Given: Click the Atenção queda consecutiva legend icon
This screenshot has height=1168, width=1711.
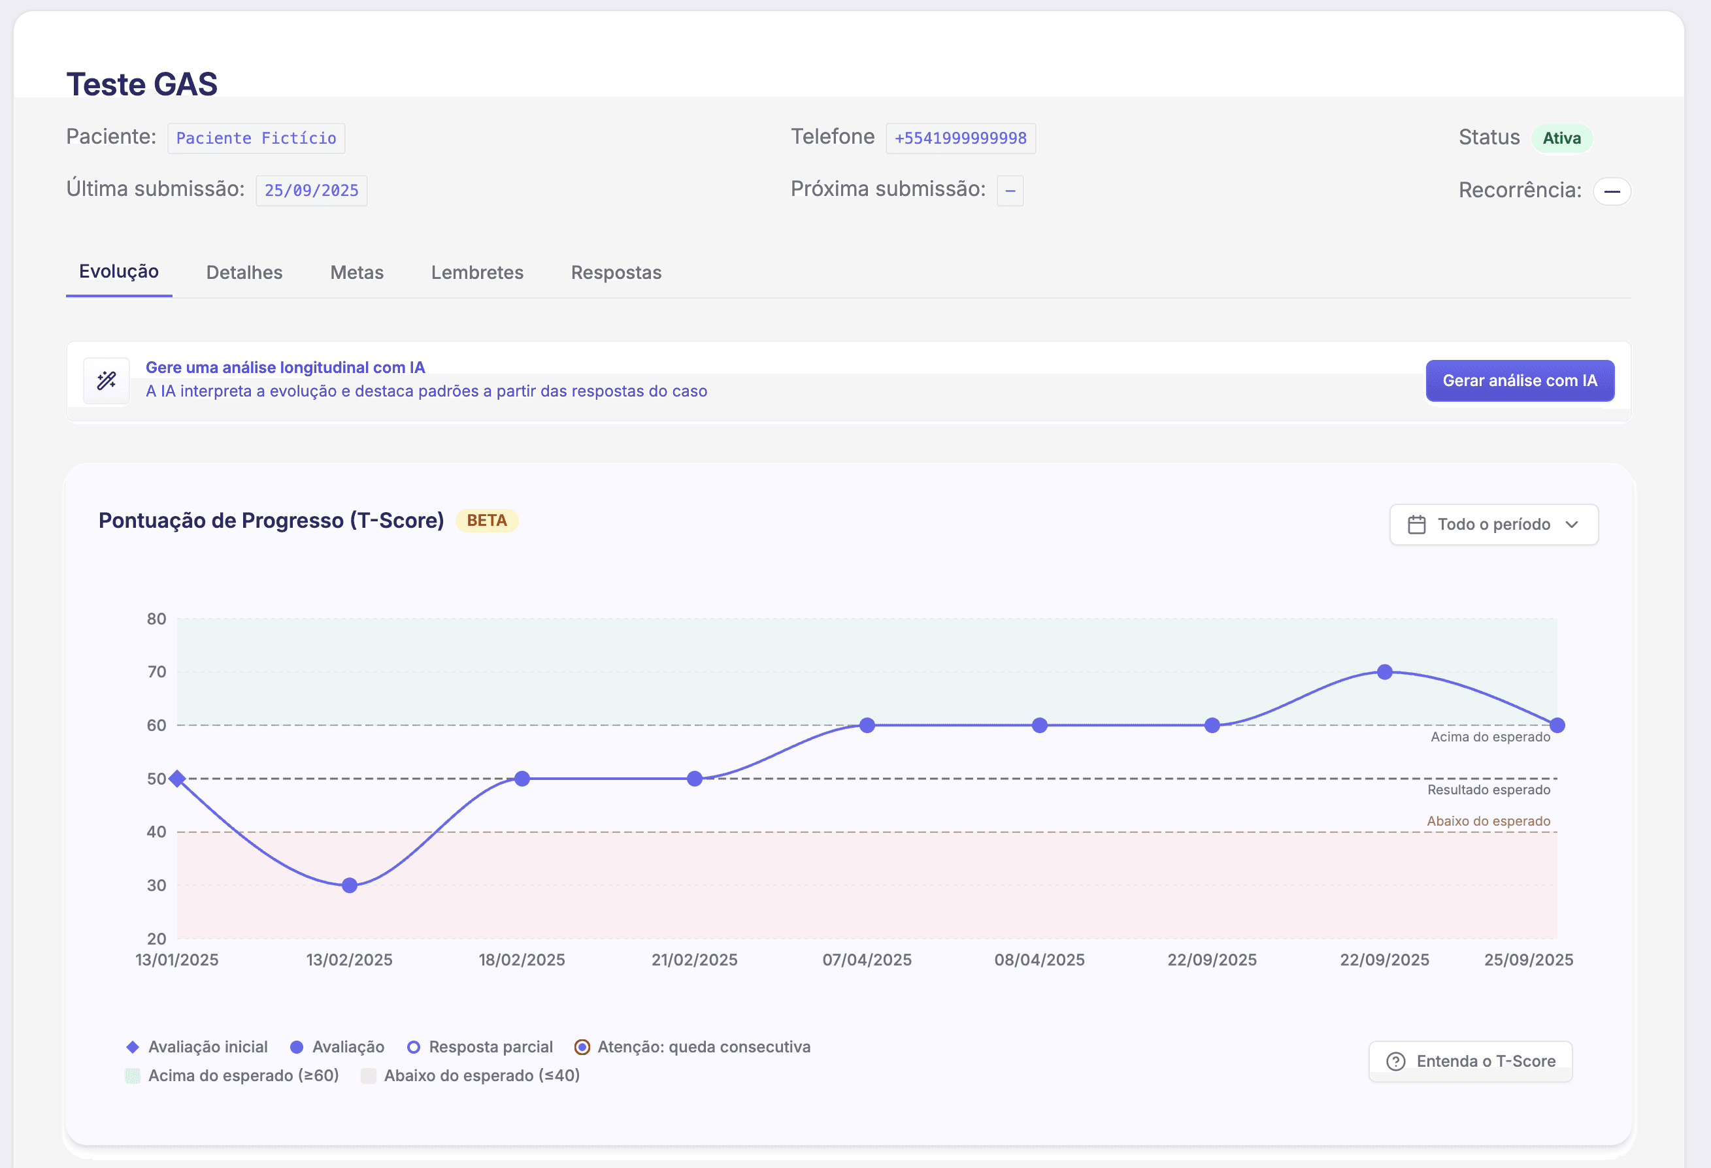Looking at the screenshot, I should click(582, 1046).
